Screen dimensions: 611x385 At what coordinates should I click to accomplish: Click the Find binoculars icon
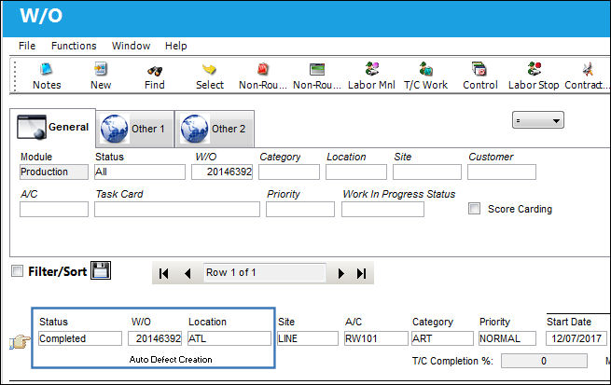(155, 71)
